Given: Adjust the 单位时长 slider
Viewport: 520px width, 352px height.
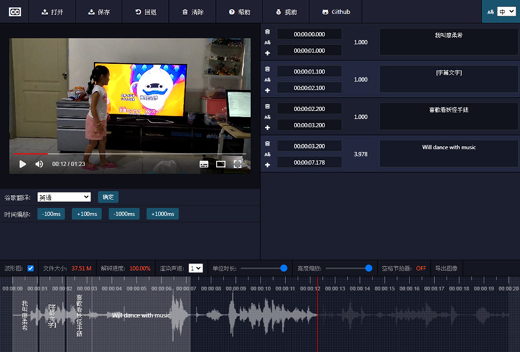Looking at the screenshot, I should pyautogui.click(x=264, y=268).
